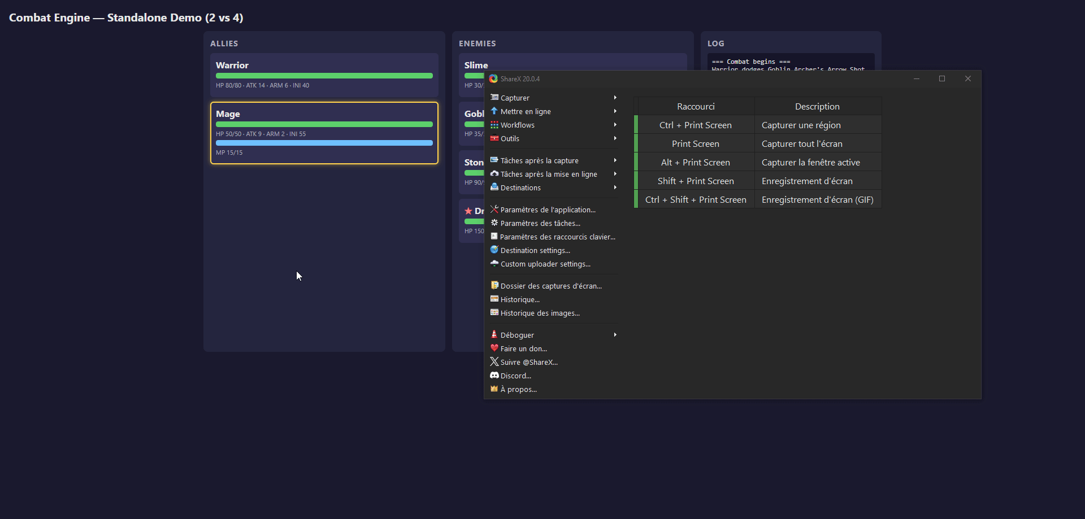
Task: Click the Mage blue MP bar
Action: [x=324, y=143]
